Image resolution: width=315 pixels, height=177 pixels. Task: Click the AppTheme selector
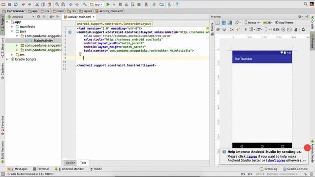tap(284, 23)
